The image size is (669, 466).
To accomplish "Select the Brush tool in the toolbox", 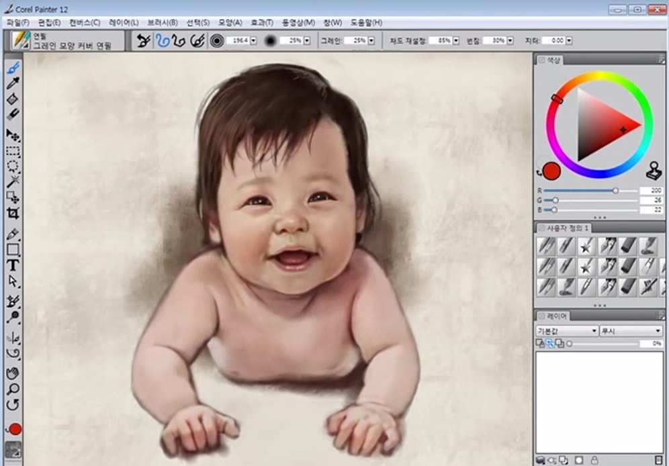I will point(12,68).
